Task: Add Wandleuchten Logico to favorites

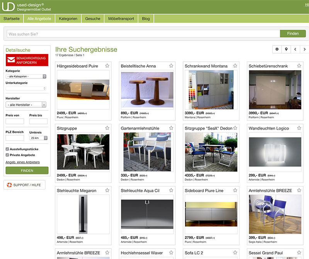Action: click(299, 128)
